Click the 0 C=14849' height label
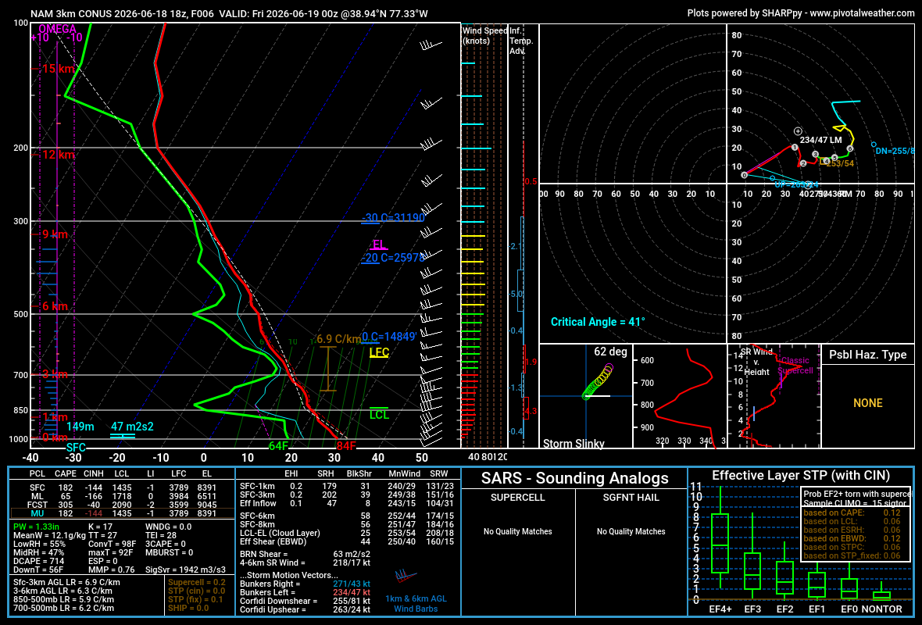The image size is (922, 625). point(389,336)
